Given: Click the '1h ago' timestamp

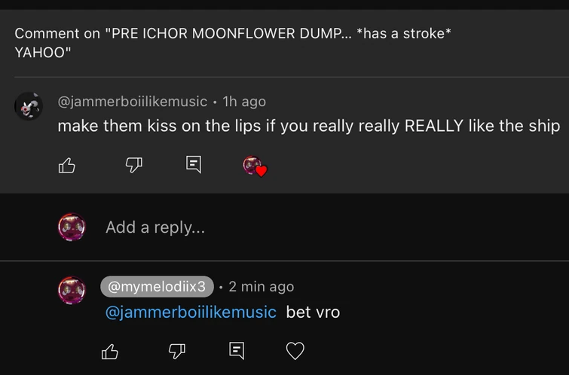Looking at the screenshot, I should (244, 101).
